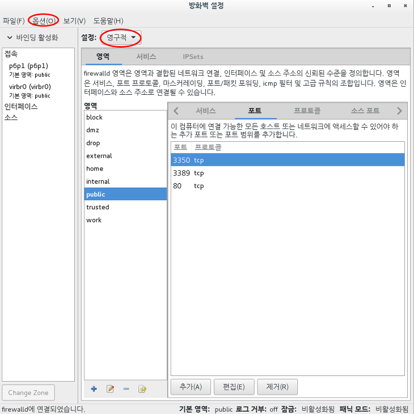Select the external zone

coord(125,156)
